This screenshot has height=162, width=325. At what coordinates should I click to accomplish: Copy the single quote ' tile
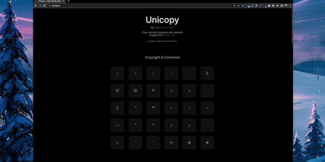coord(189,73)
